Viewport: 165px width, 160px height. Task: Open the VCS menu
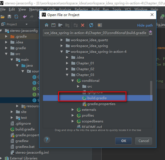(128, 9)
